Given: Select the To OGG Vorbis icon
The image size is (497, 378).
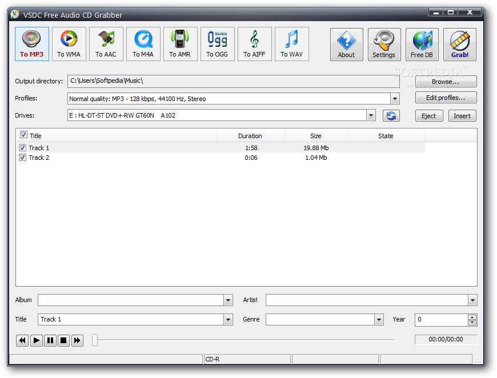Looking at the screenshot, I should pos(217,44).
